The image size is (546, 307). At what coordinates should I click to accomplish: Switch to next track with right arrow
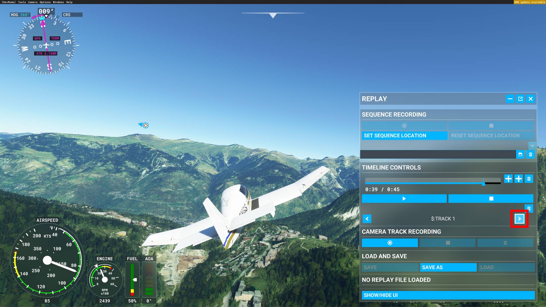pos(519,219)
